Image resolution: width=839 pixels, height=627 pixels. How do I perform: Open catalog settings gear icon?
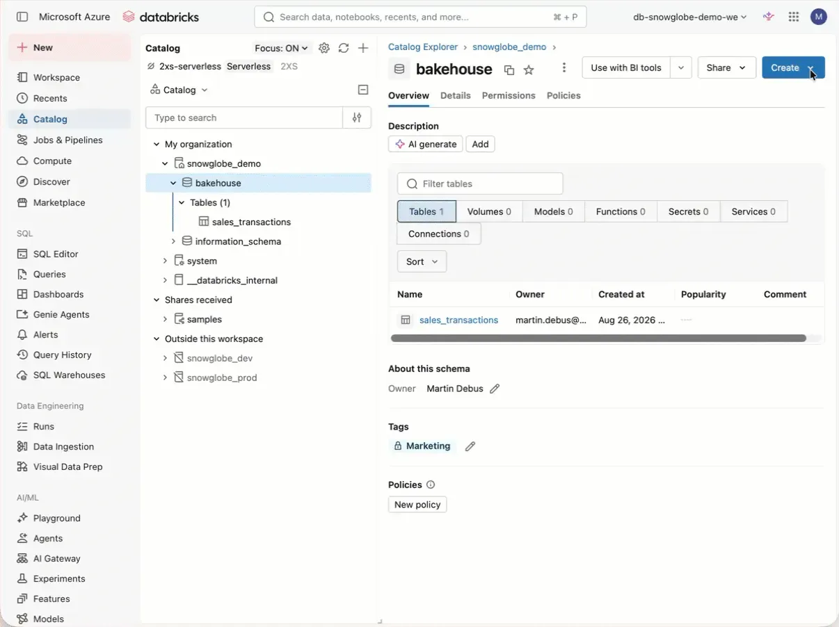tap(324, 48)
